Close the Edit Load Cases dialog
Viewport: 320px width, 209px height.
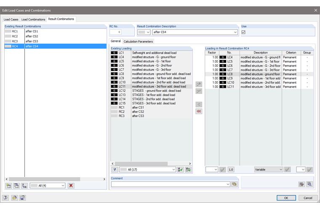pyautogui.click(x=315, y=10)
